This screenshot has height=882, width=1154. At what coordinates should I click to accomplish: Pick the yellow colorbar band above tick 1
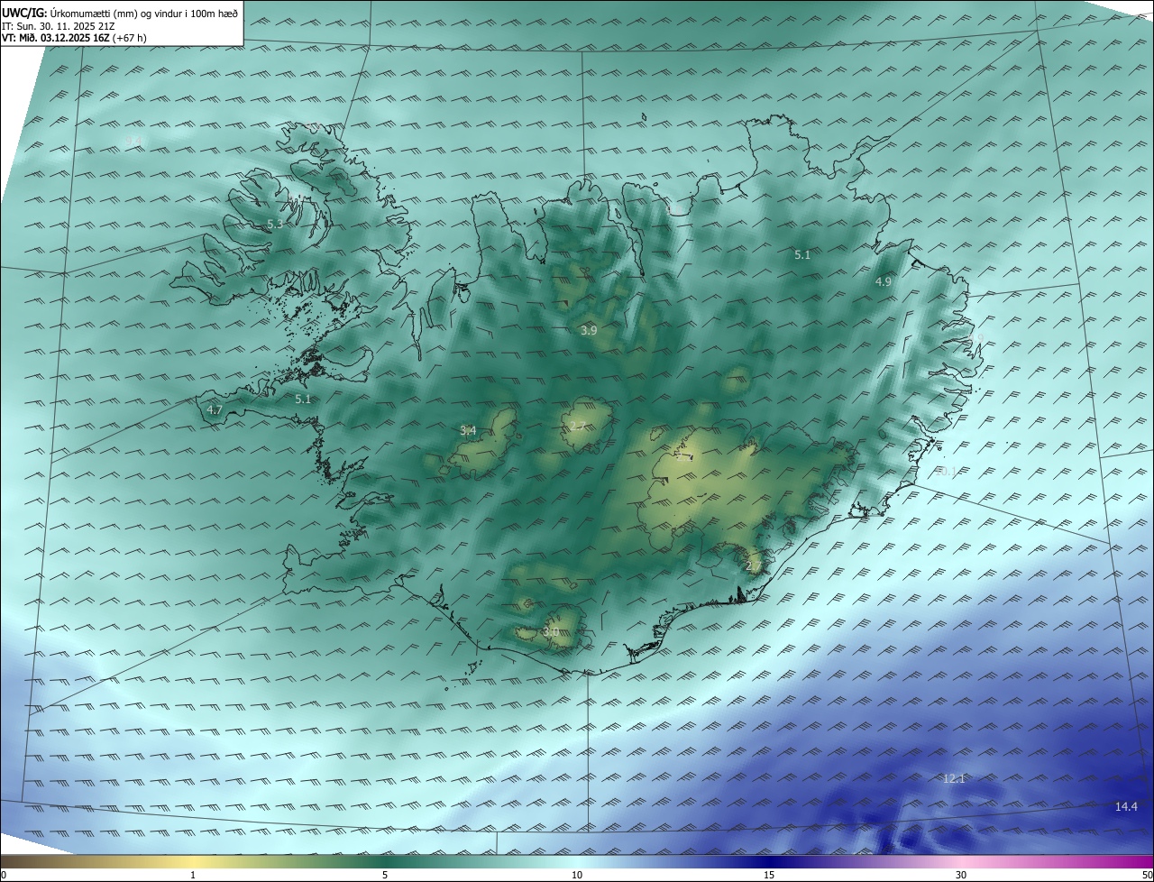(x=193, y=861)
